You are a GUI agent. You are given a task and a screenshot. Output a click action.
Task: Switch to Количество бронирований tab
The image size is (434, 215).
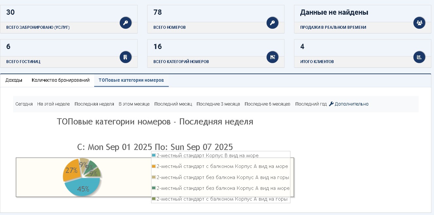[61, 80]
